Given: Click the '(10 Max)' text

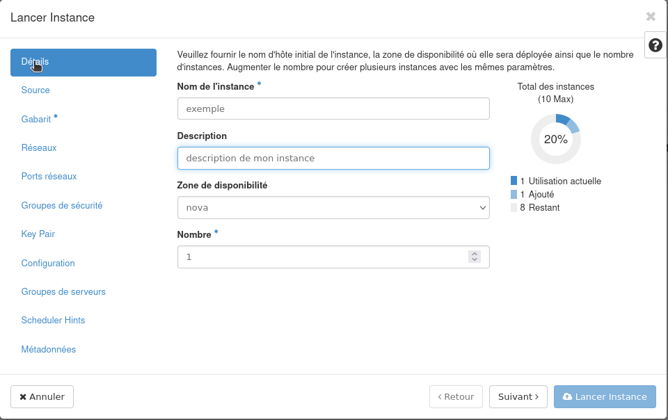Looking at the screenshot, I should click(x=555, y=99).
